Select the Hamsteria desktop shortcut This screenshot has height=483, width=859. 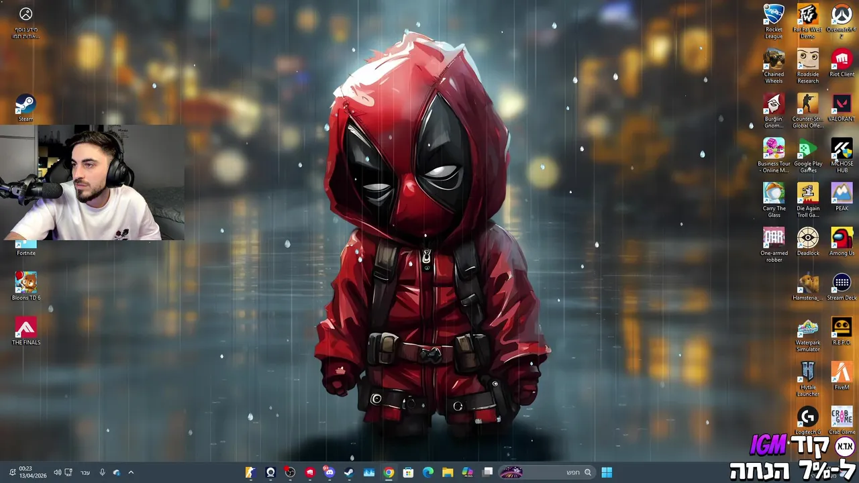(807, 287)
